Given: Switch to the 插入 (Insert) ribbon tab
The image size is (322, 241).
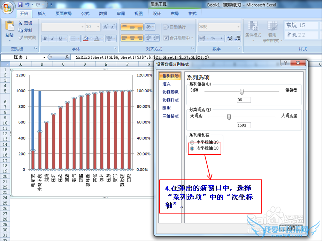Looking at the screenshot, I should pos(42,14).
